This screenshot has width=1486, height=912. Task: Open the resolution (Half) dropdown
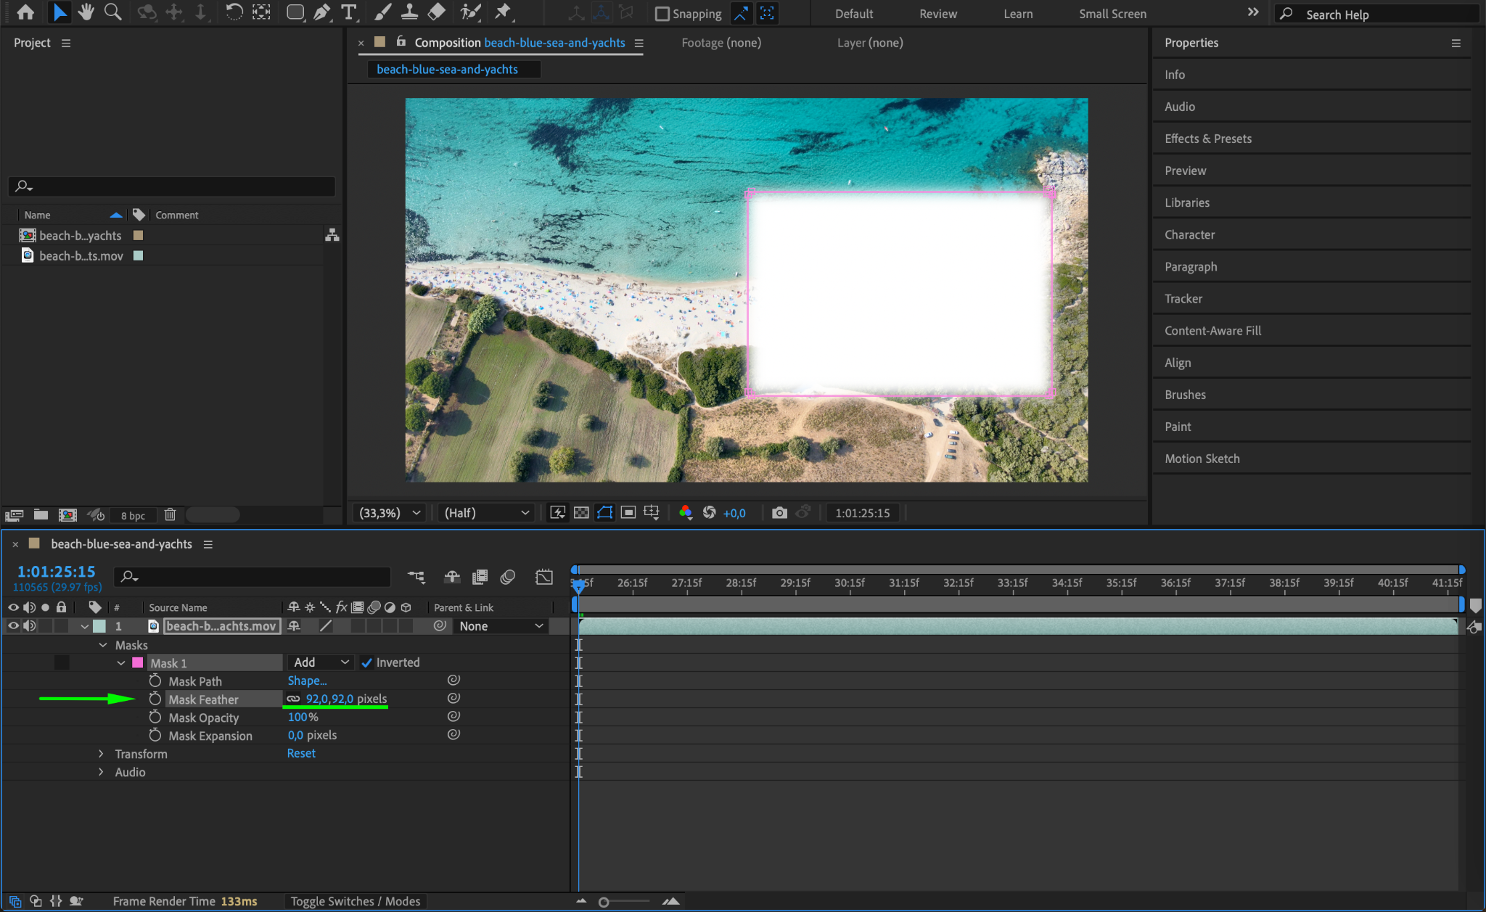pyautogui.click(x=486, y=513)
